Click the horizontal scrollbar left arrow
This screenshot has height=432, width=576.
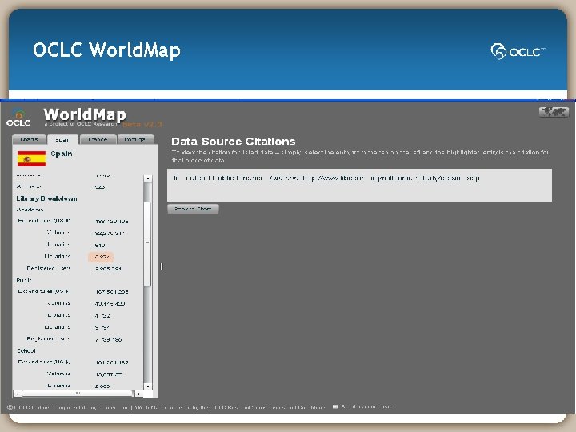[x=18, y=394]
